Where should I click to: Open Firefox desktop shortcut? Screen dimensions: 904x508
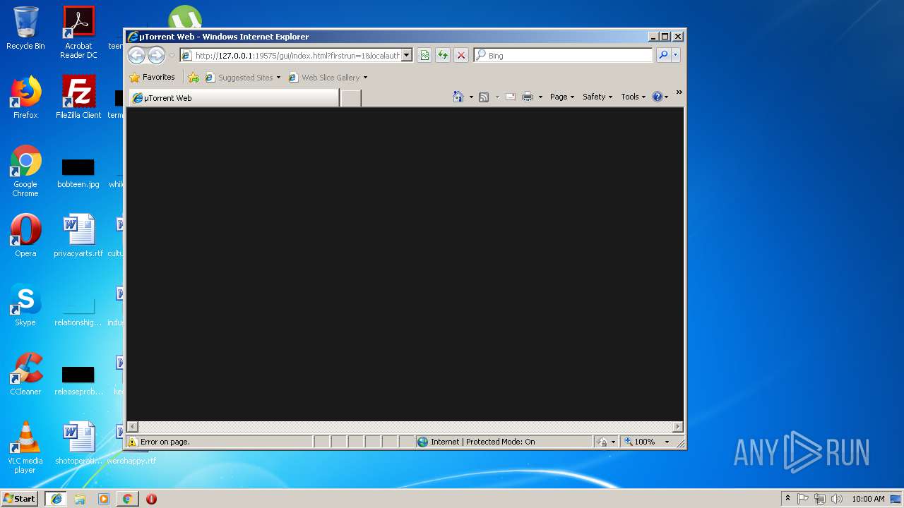coord(25,97)
